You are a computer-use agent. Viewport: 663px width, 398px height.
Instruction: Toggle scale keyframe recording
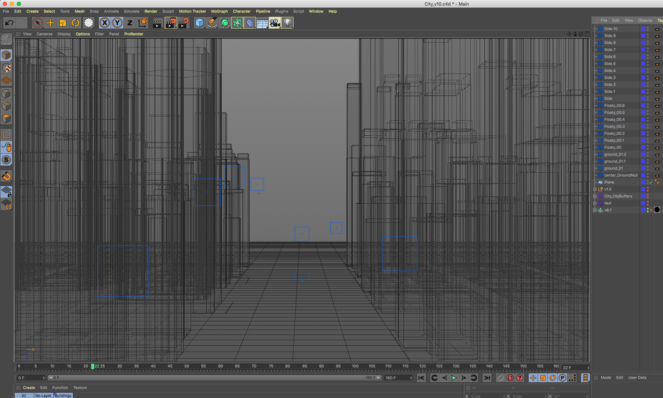pos(543,378)
